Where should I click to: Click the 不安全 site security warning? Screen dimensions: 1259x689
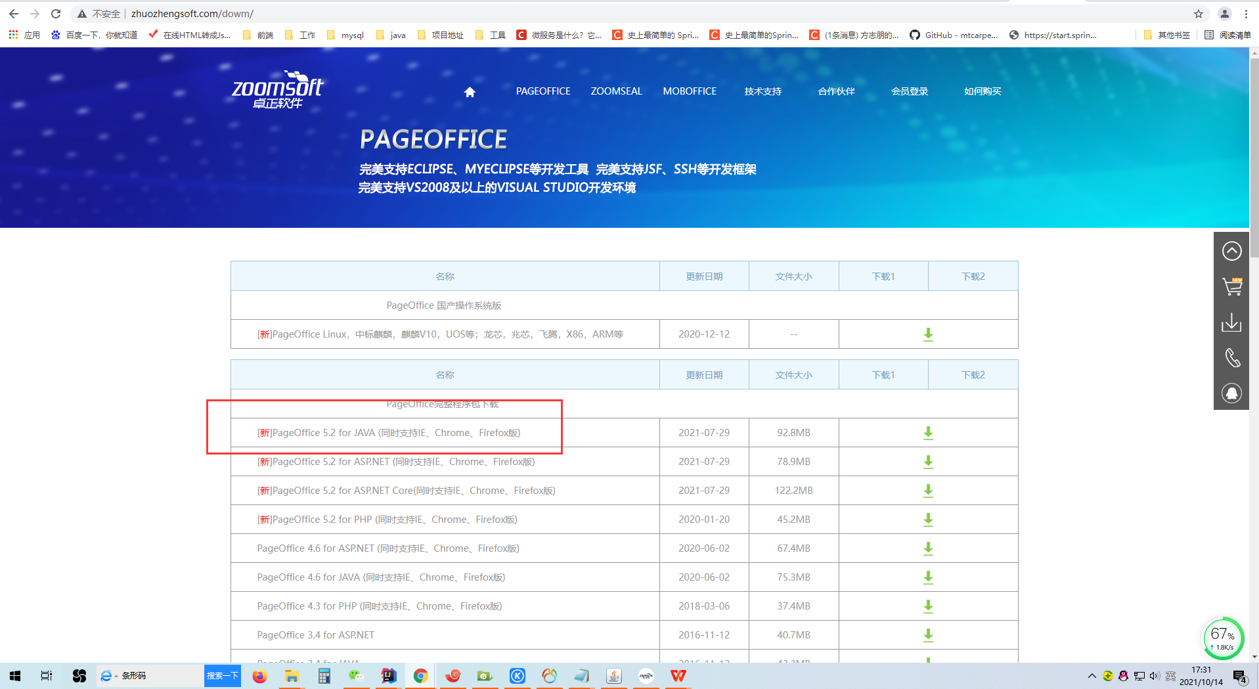99,14
